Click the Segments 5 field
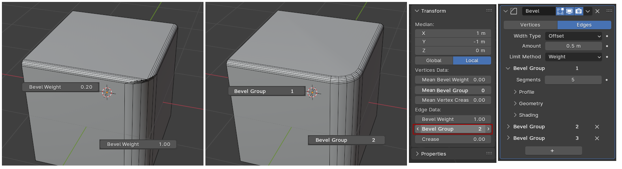Image resolution: width=622 pixels, height=169 pixels. click(x=573, y=80)
